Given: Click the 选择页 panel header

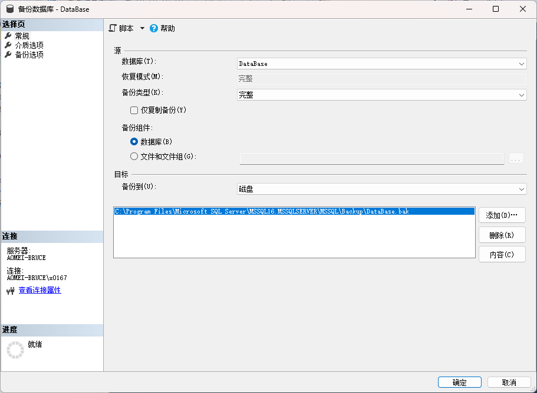Looking at the screenshot, I should pyautogui.click(x=52, y=25).
